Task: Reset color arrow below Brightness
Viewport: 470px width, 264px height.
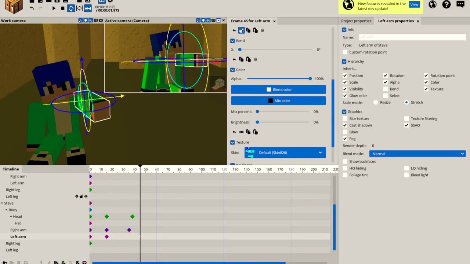Action: (234, 132)
